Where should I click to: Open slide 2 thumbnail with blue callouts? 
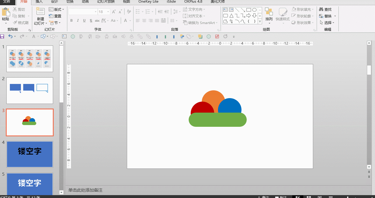pyautogui.click(x=30, y=91)
